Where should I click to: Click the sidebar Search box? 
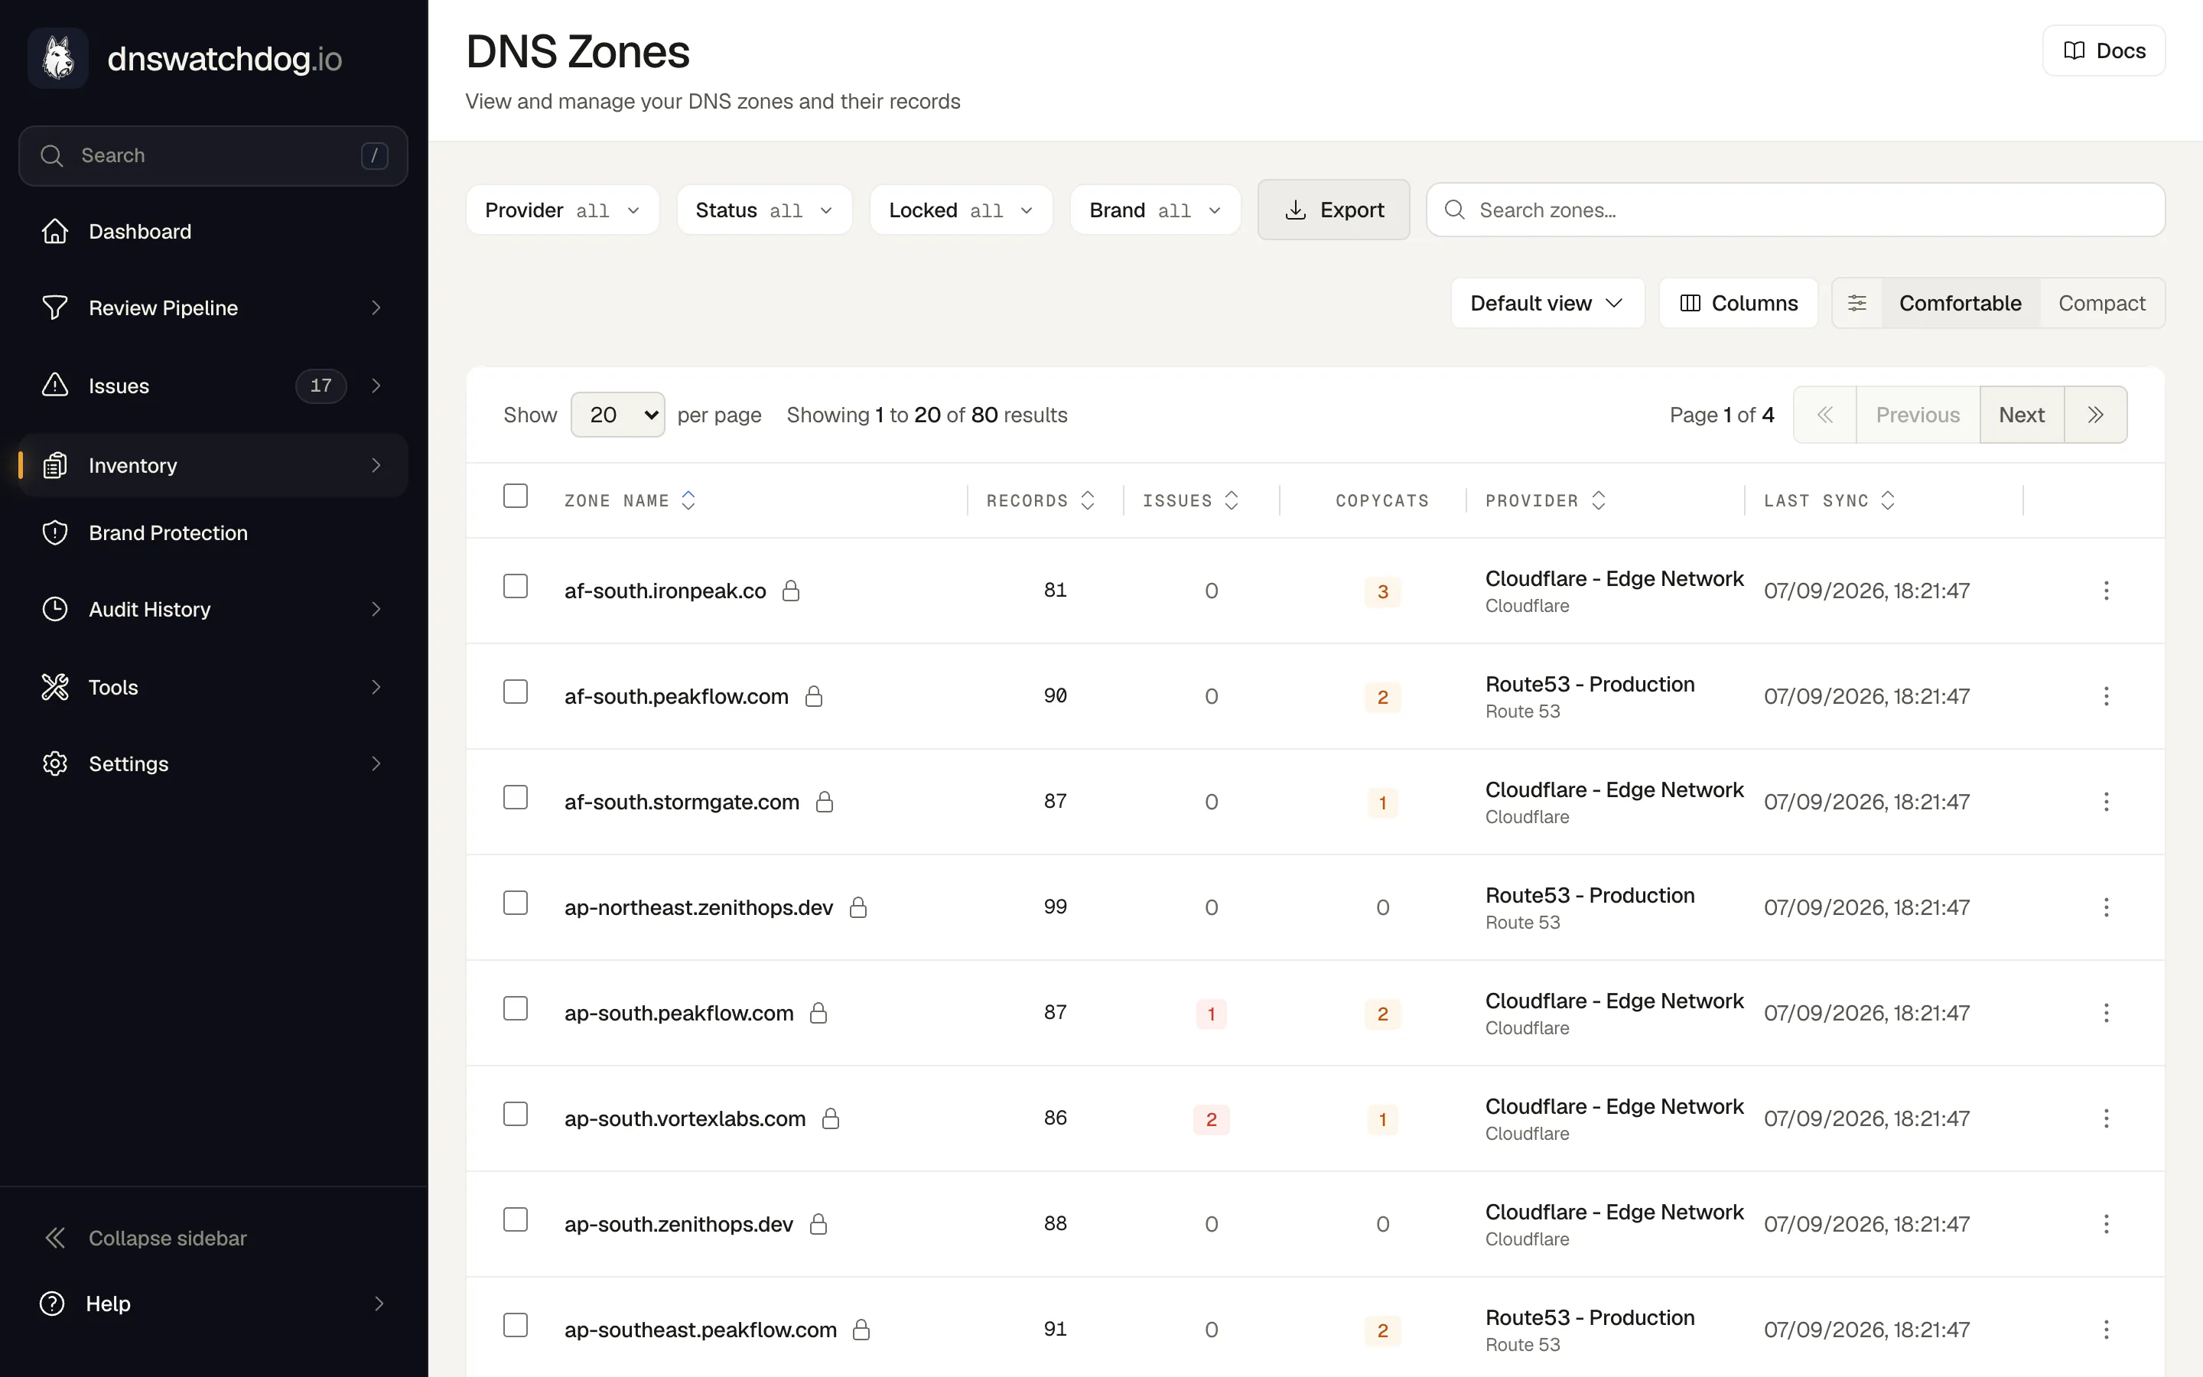[213, 156]
